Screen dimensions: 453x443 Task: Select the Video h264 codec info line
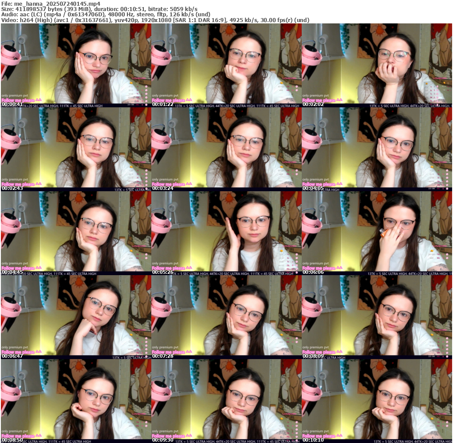(155, 20)
